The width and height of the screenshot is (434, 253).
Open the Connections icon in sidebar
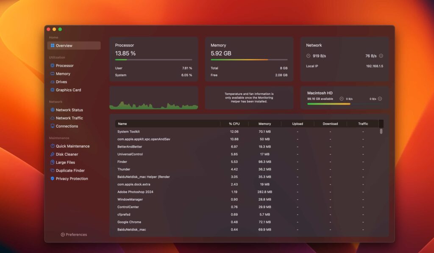pos(53,126)
